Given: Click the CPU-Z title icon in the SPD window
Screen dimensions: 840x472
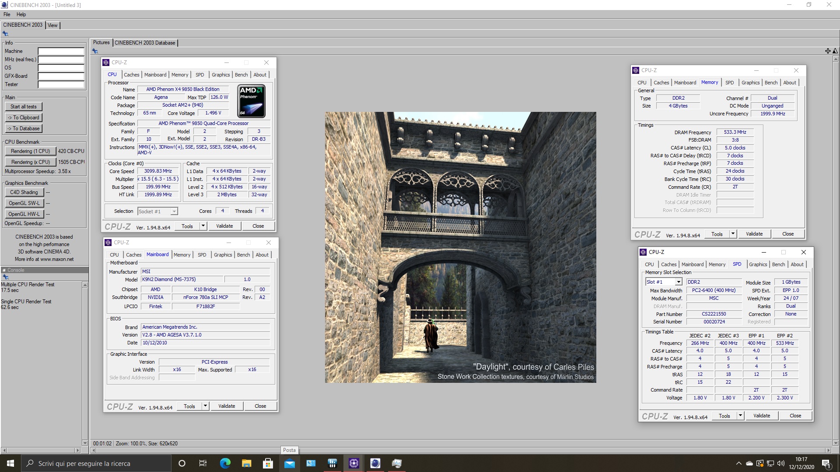Looking at the screenshot, I should (643, 252).
